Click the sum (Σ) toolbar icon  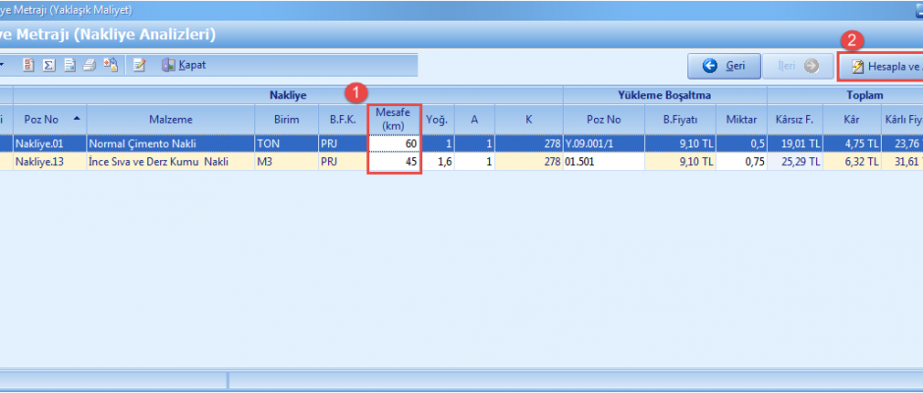(48, 65)
